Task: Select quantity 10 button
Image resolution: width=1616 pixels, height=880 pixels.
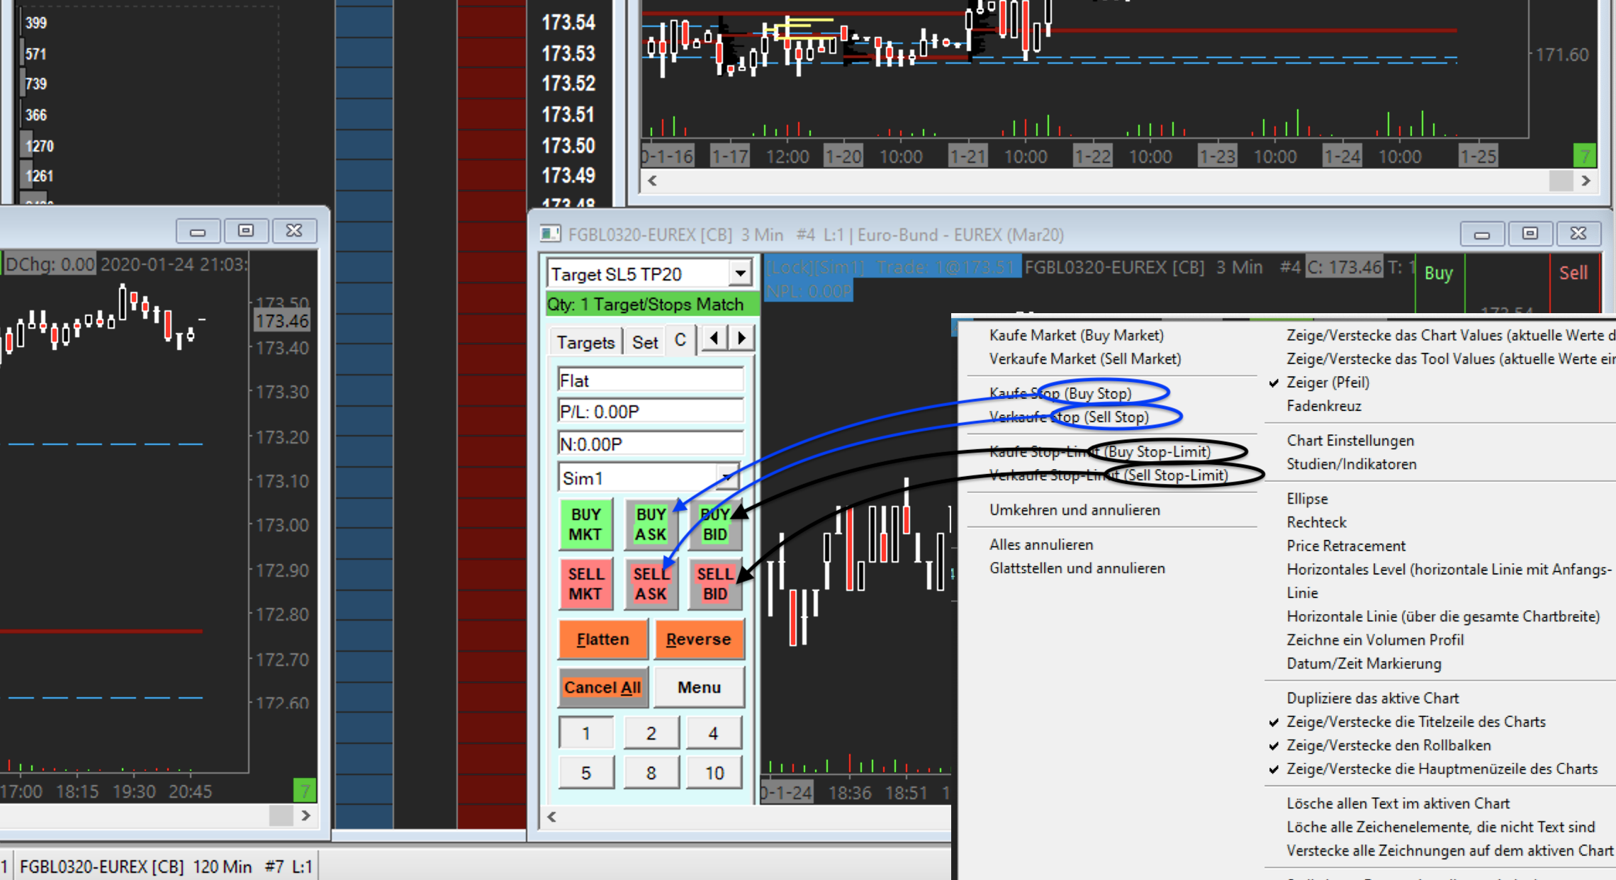Action: [x=714, y=773]
